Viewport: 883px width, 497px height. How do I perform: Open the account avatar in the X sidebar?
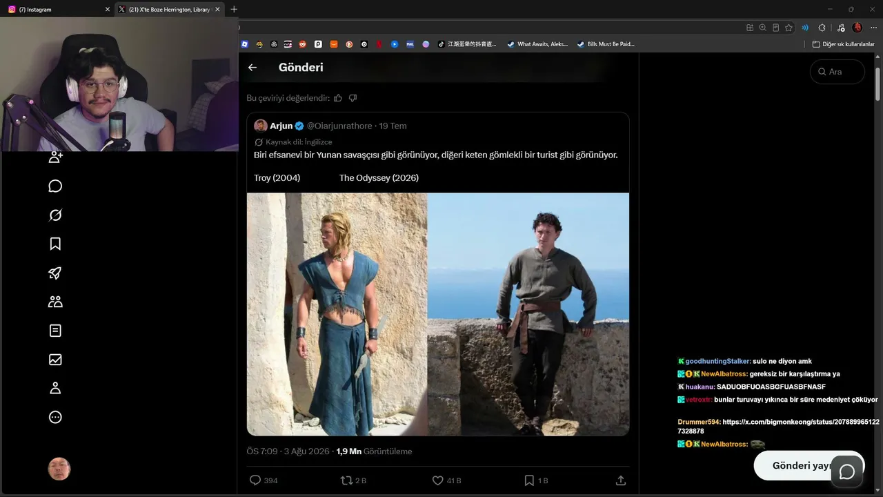click(x=59, y=469)
